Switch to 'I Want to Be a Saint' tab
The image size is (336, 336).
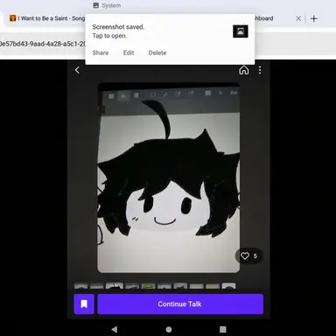(46, 18)
